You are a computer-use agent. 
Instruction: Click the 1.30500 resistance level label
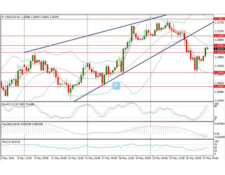click(x=219, y=45)
